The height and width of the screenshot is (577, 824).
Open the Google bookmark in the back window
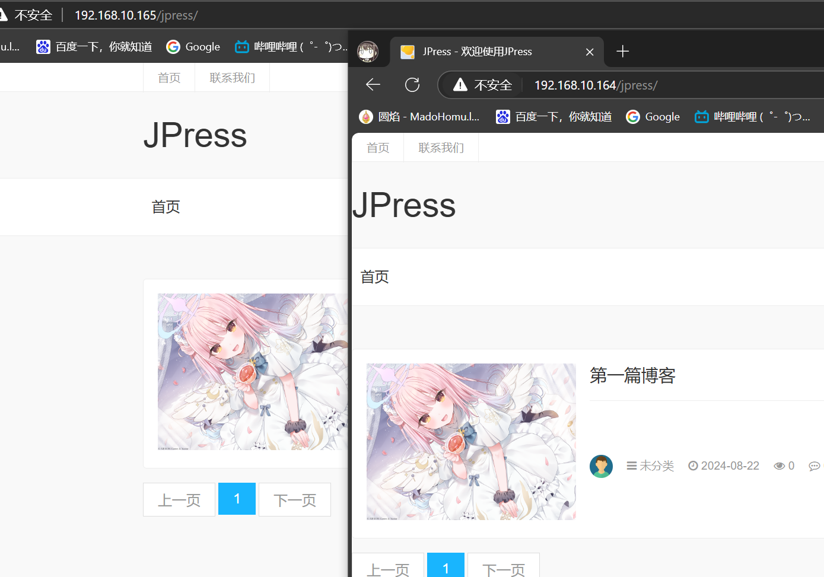(x=193, y=47)
